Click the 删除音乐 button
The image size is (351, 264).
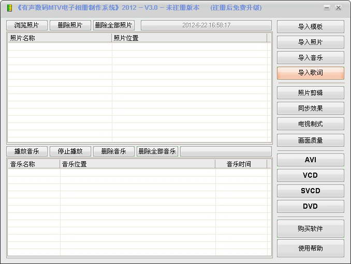pos(114,151)
